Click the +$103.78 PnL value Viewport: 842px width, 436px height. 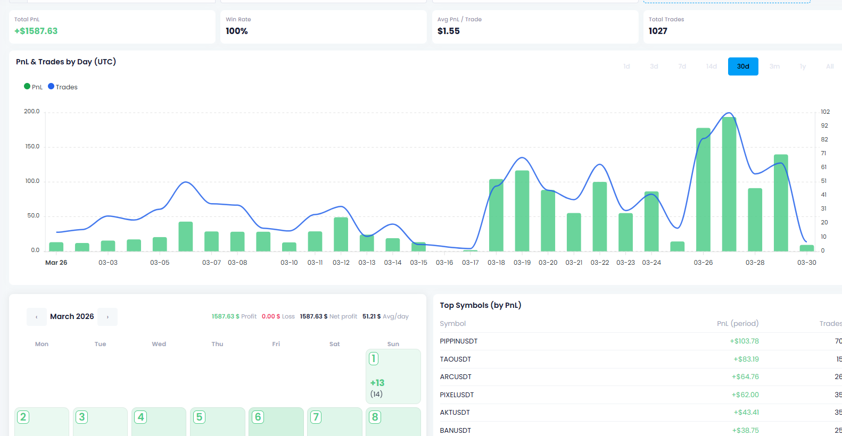[745, 341]
